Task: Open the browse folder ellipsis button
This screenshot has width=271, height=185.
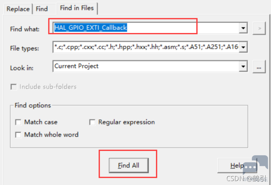Action: pos(259,67)
